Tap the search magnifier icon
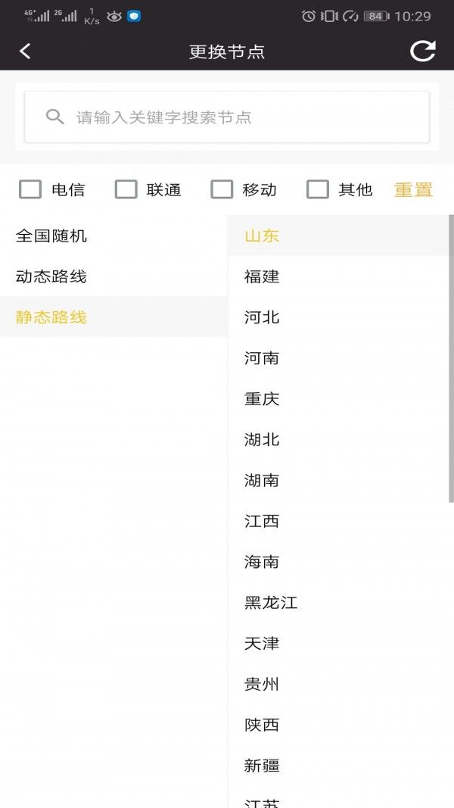This screenshot has width=454, height=808. tap(54, 117)
